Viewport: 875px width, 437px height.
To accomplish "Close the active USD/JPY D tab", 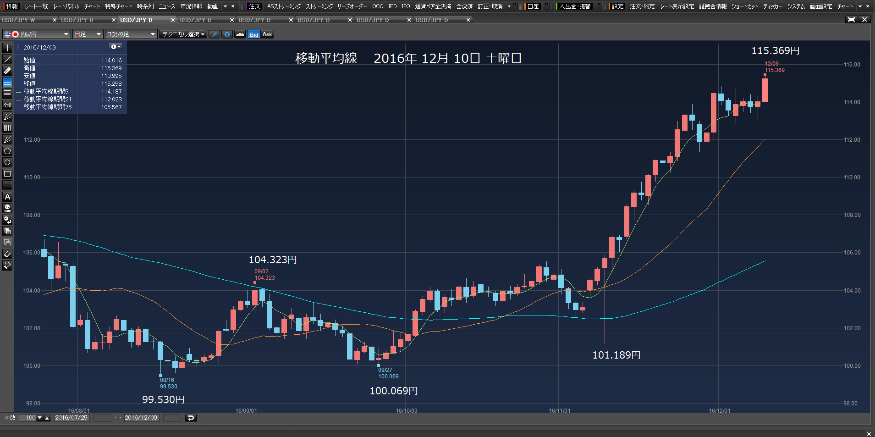I will [x=173, y=20].
